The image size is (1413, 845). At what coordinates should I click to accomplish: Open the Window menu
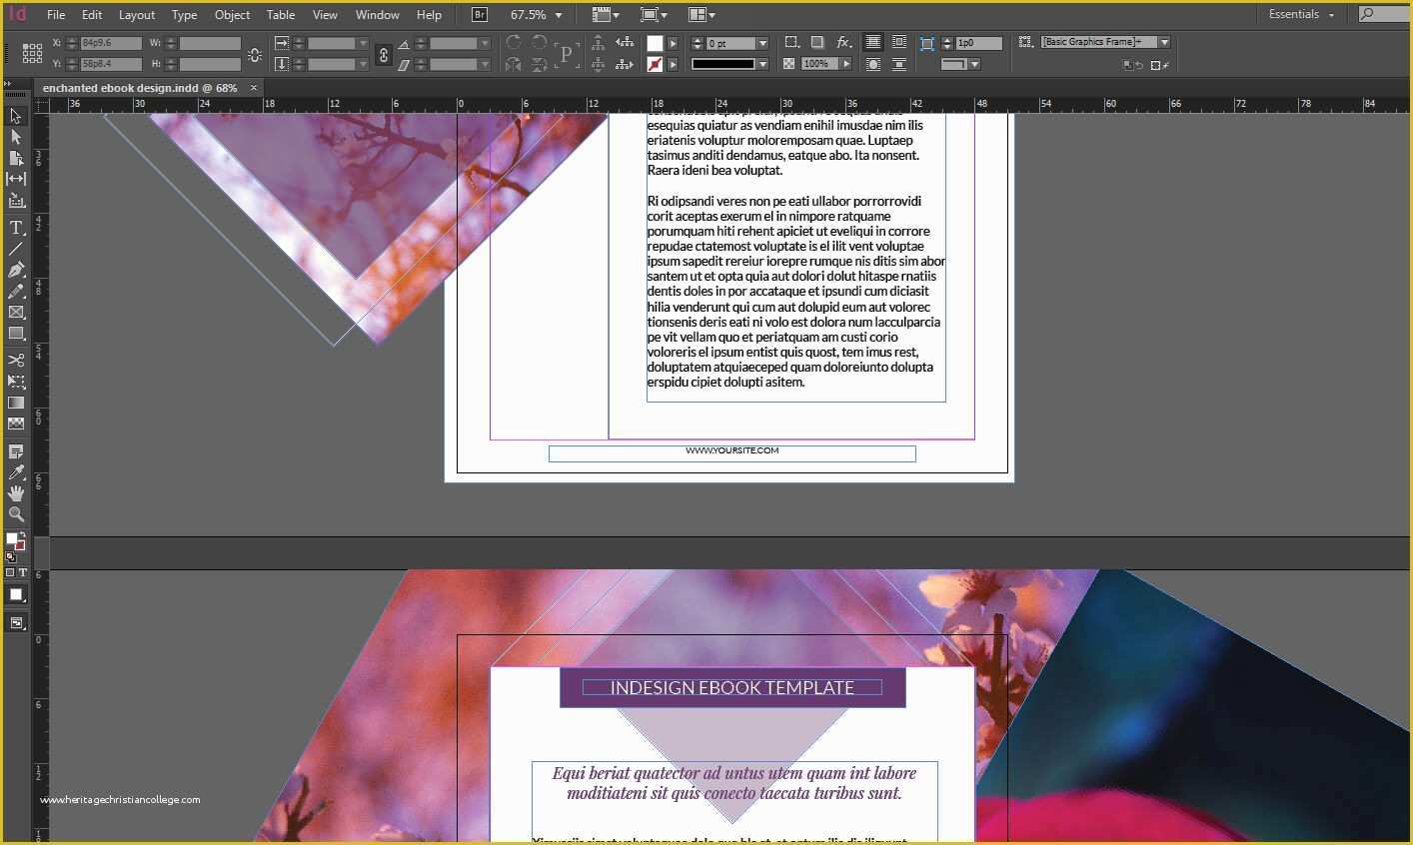(x=378, y=15)
